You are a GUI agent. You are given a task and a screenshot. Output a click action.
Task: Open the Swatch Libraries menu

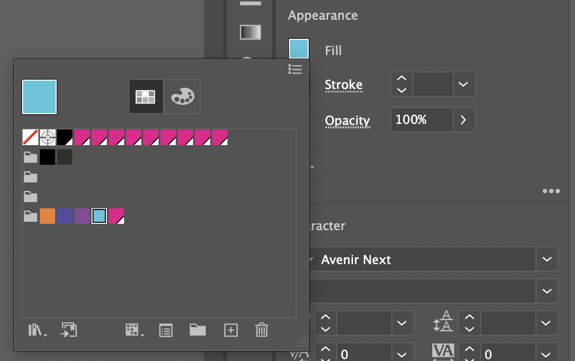(x=37, y=330)
